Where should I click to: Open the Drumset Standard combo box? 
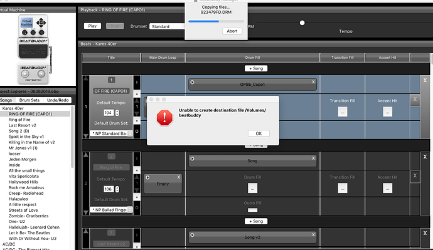[167, 26]
